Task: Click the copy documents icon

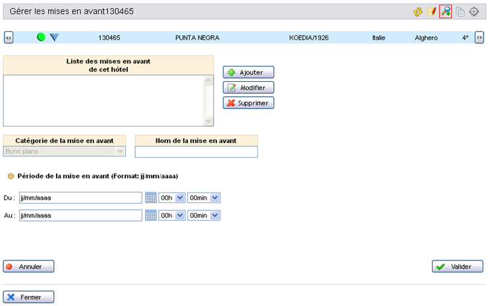Action: pos(460,12)
